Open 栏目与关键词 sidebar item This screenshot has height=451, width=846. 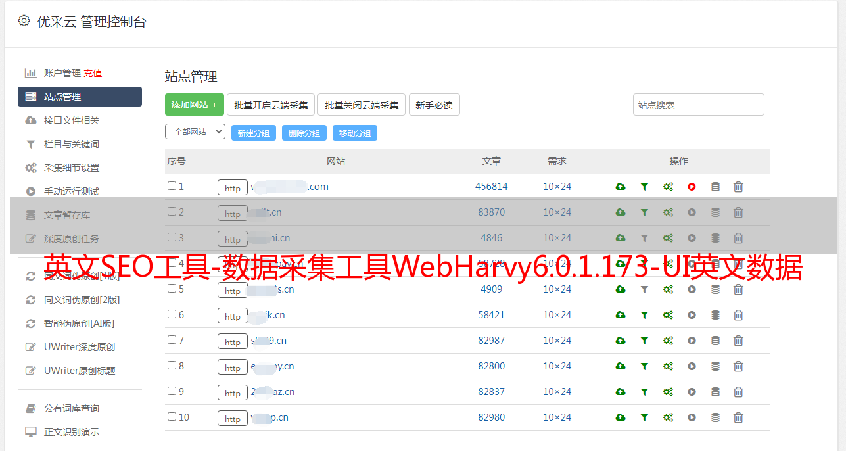[72, 144]
